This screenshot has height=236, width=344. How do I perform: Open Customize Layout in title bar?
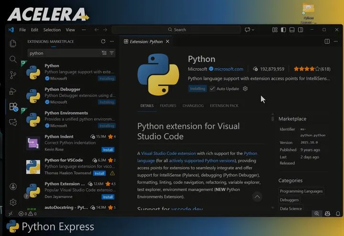pos(275,30)
